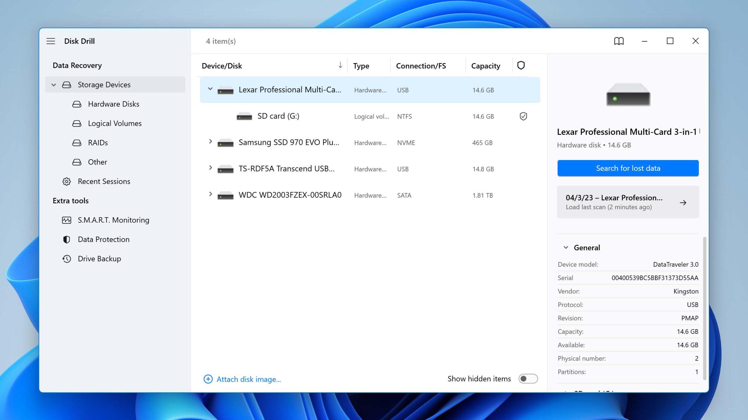Click the WDC WD2003FZEX drive icon
748x420 pixels.
[226, 195]
